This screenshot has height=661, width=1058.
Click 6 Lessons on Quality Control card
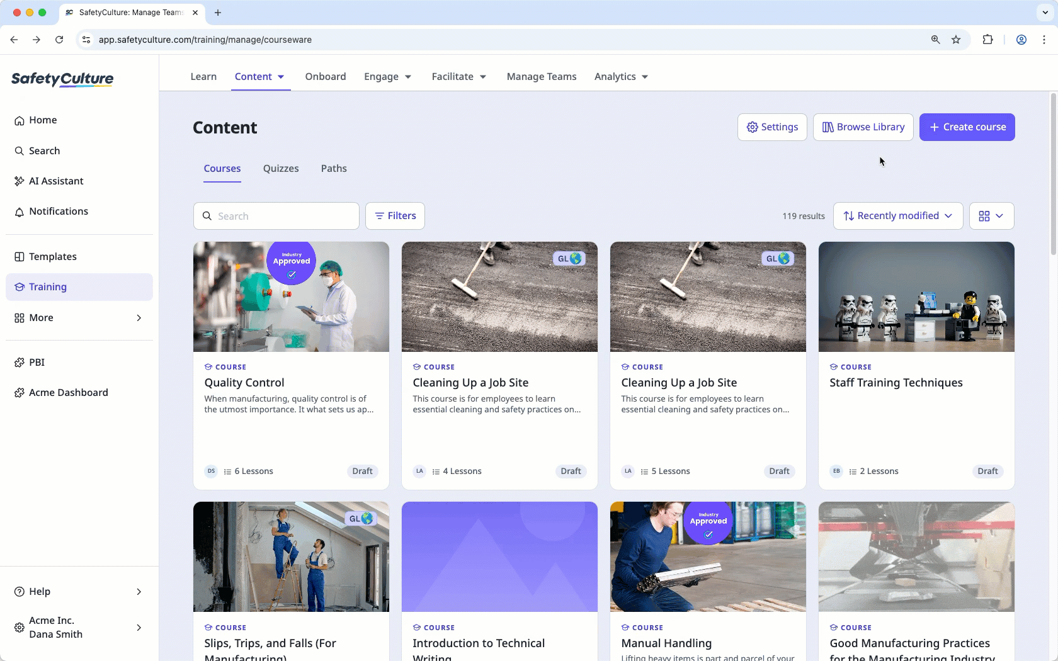(249, 472)
